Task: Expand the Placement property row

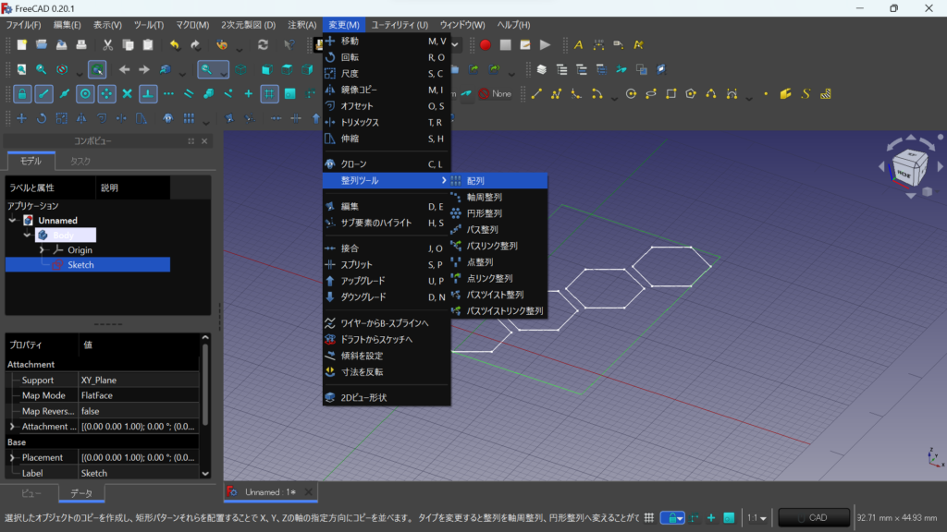Action: click(12, 457)
